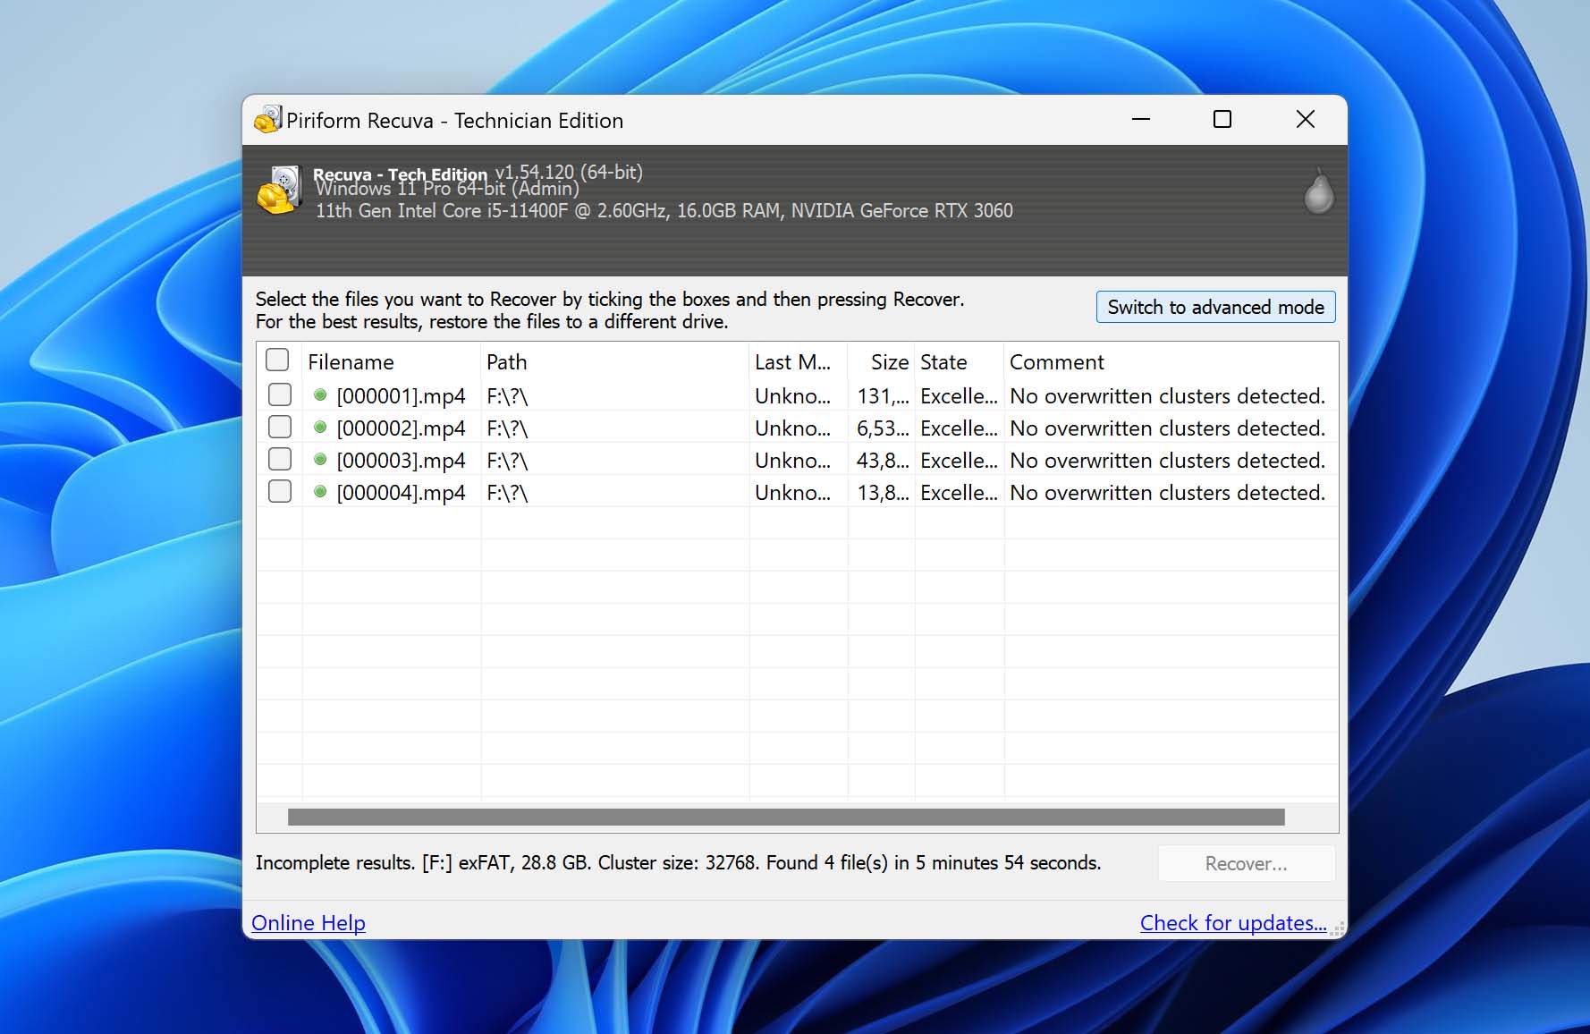This screenshot has height=1034, width=1590.
Task: Click the size cell 43,8... of [000003].mp4
Action: (x=883, y=460)
